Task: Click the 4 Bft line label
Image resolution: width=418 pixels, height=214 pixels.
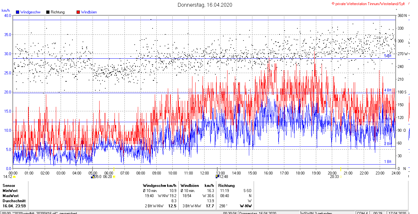Action: 388,90
